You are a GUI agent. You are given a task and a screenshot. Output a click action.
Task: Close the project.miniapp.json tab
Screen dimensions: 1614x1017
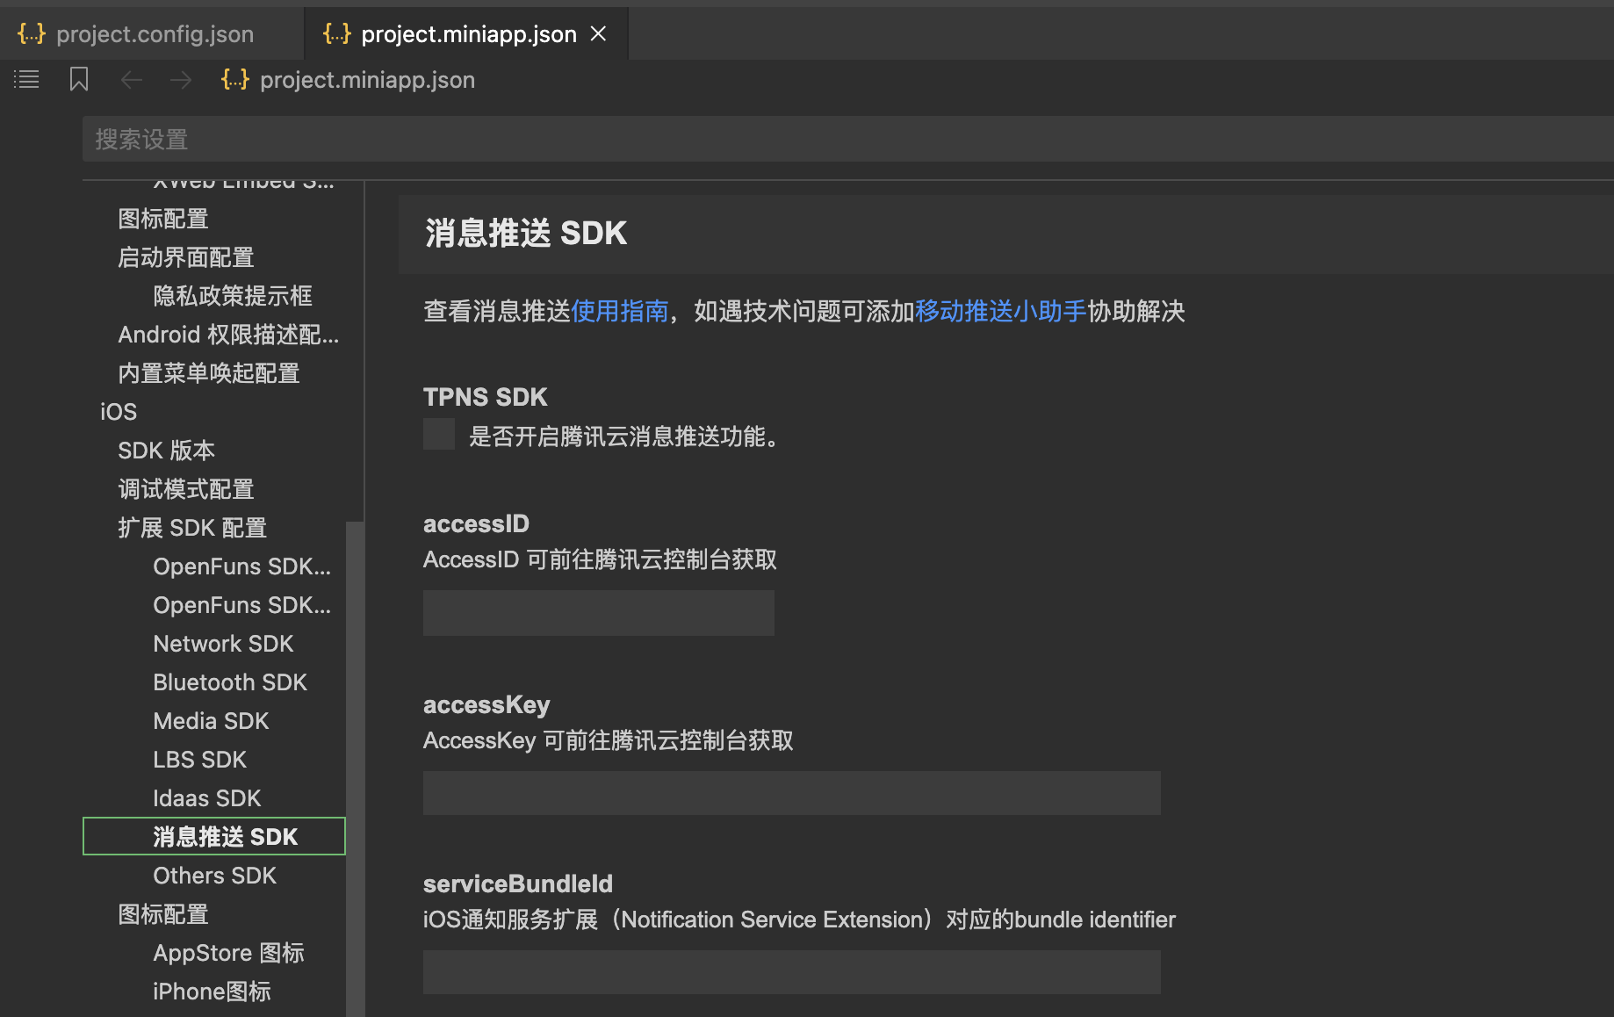click(599, 33)
